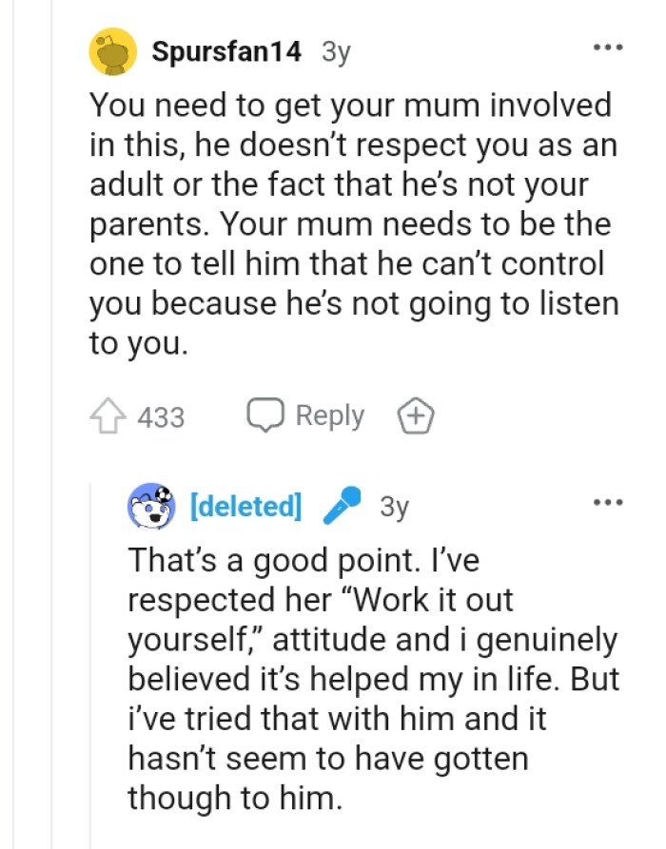Click the 433 vote count
This screenshot has height=849, width=666.
pyautogui.click(x=160, y=416)
